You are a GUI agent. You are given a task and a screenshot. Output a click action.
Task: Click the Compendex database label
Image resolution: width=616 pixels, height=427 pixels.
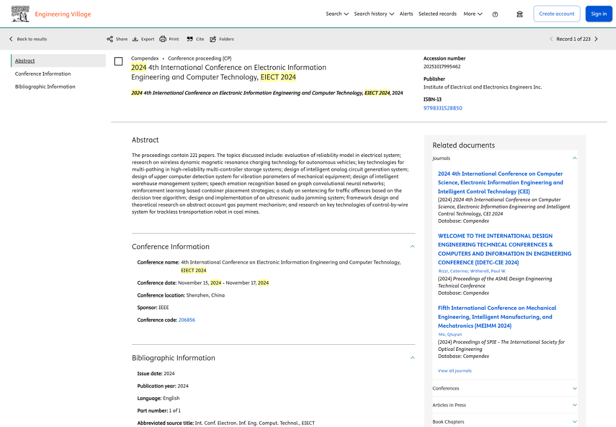tap(145, 59)
